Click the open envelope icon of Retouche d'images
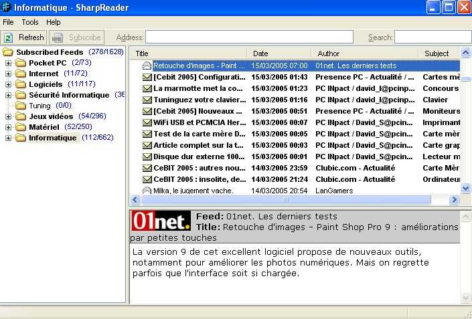The width and height of the screenshot is (472, 319). (x=147, y=66)
